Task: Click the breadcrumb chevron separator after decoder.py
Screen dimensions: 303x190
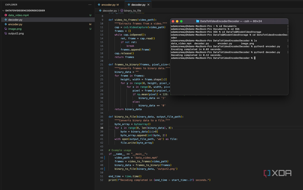Action: tap(119, 11)
